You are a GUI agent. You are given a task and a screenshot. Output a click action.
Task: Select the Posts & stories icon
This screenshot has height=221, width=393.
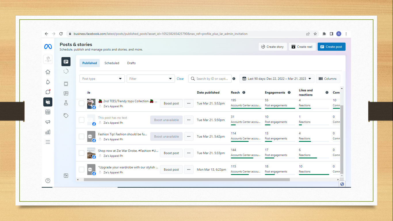(66, 62)
